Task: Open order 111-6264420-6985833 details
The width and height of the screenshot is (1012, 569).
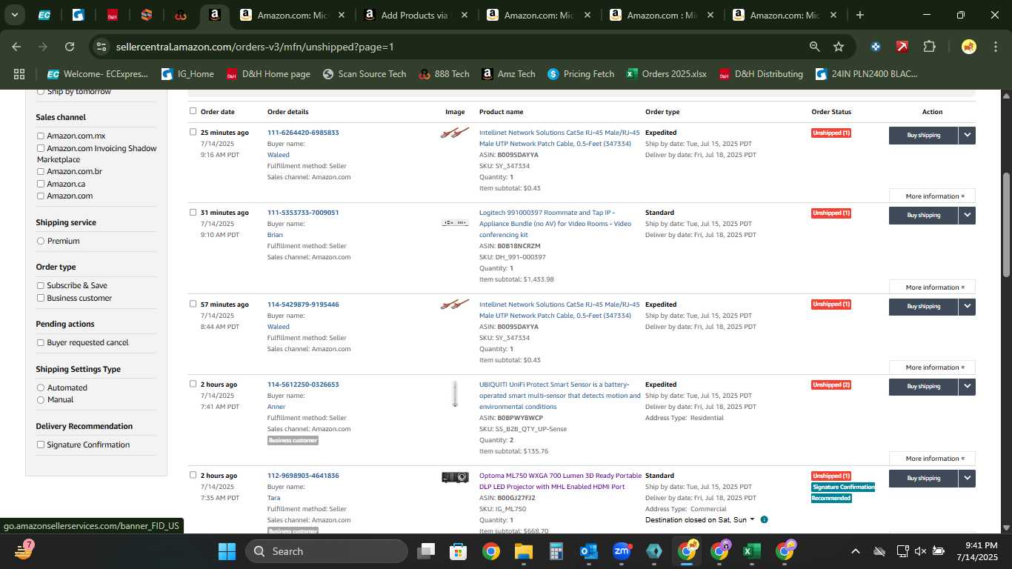Action: [x=303, y=133]
